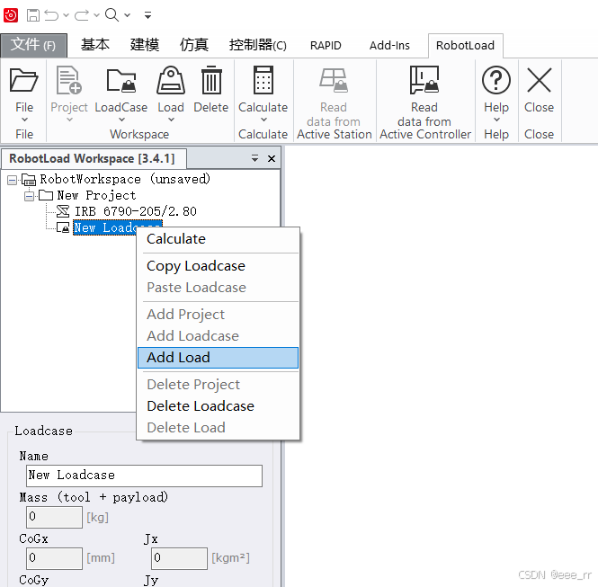
Task: Click the RobotStudio application logo icon
Action: 11,15
